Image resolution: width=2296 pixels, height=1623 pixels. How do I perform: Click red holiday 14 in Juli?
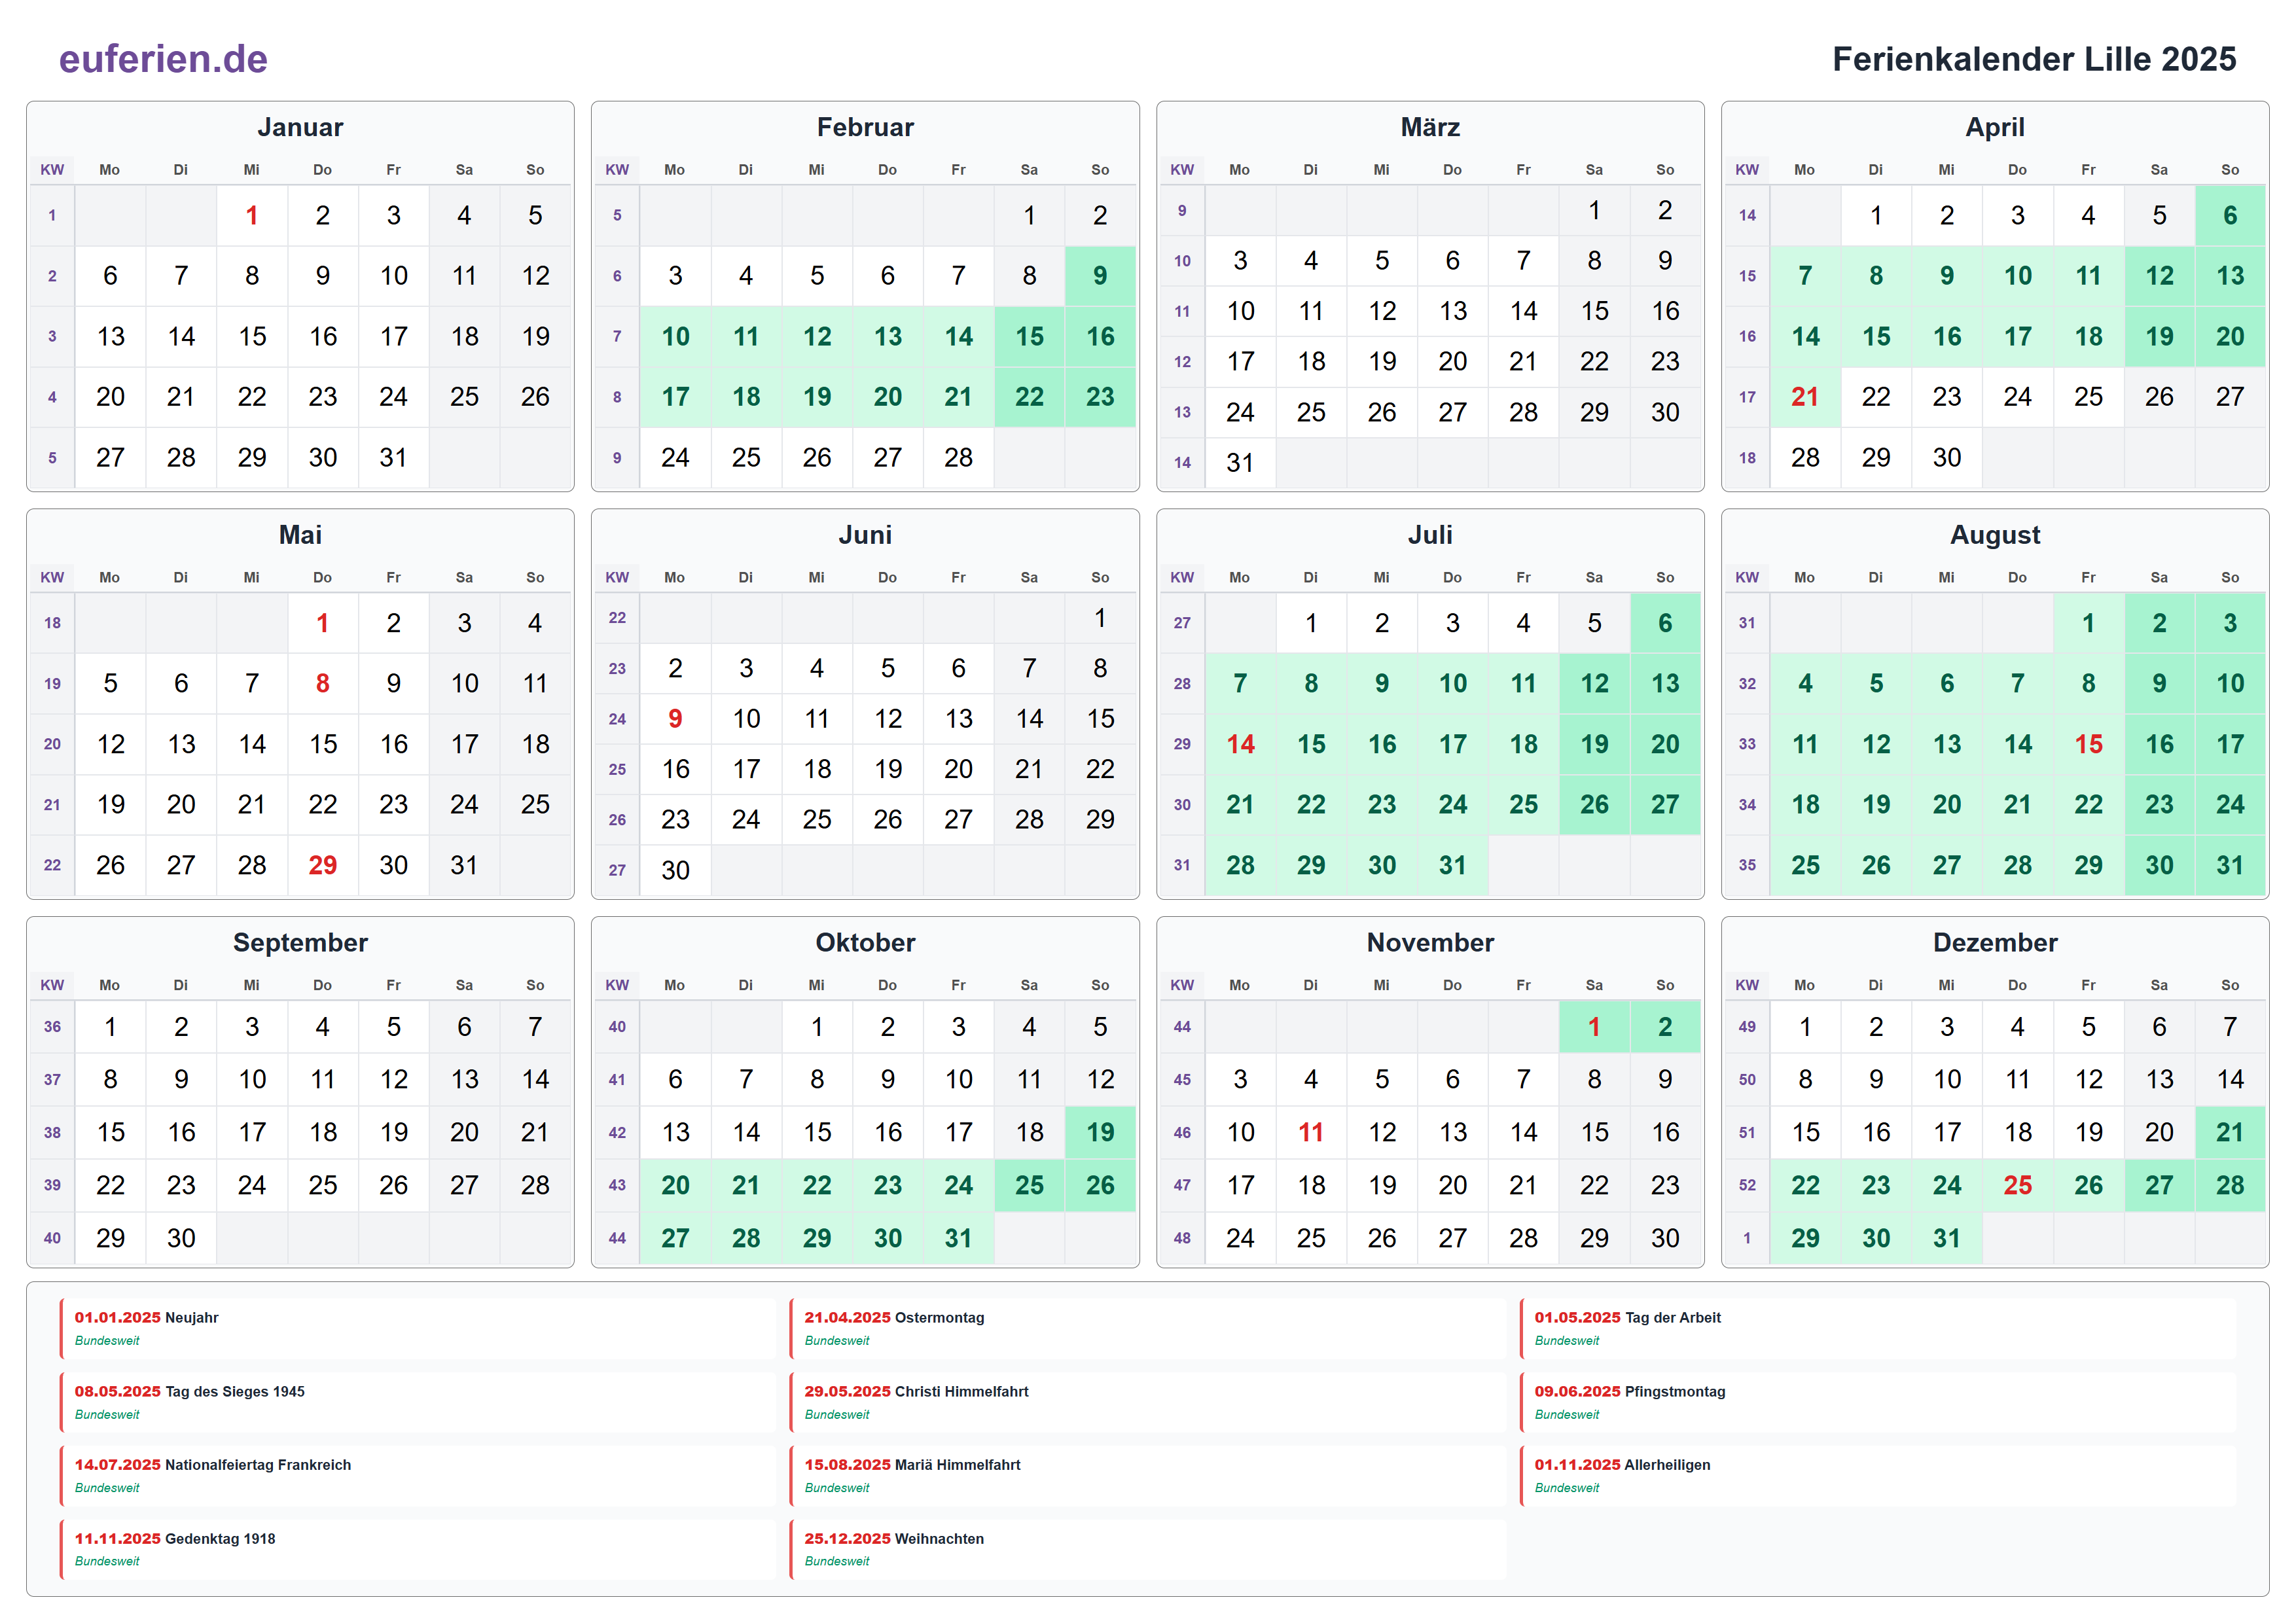pyautogui.click(x=1240, y=744)
